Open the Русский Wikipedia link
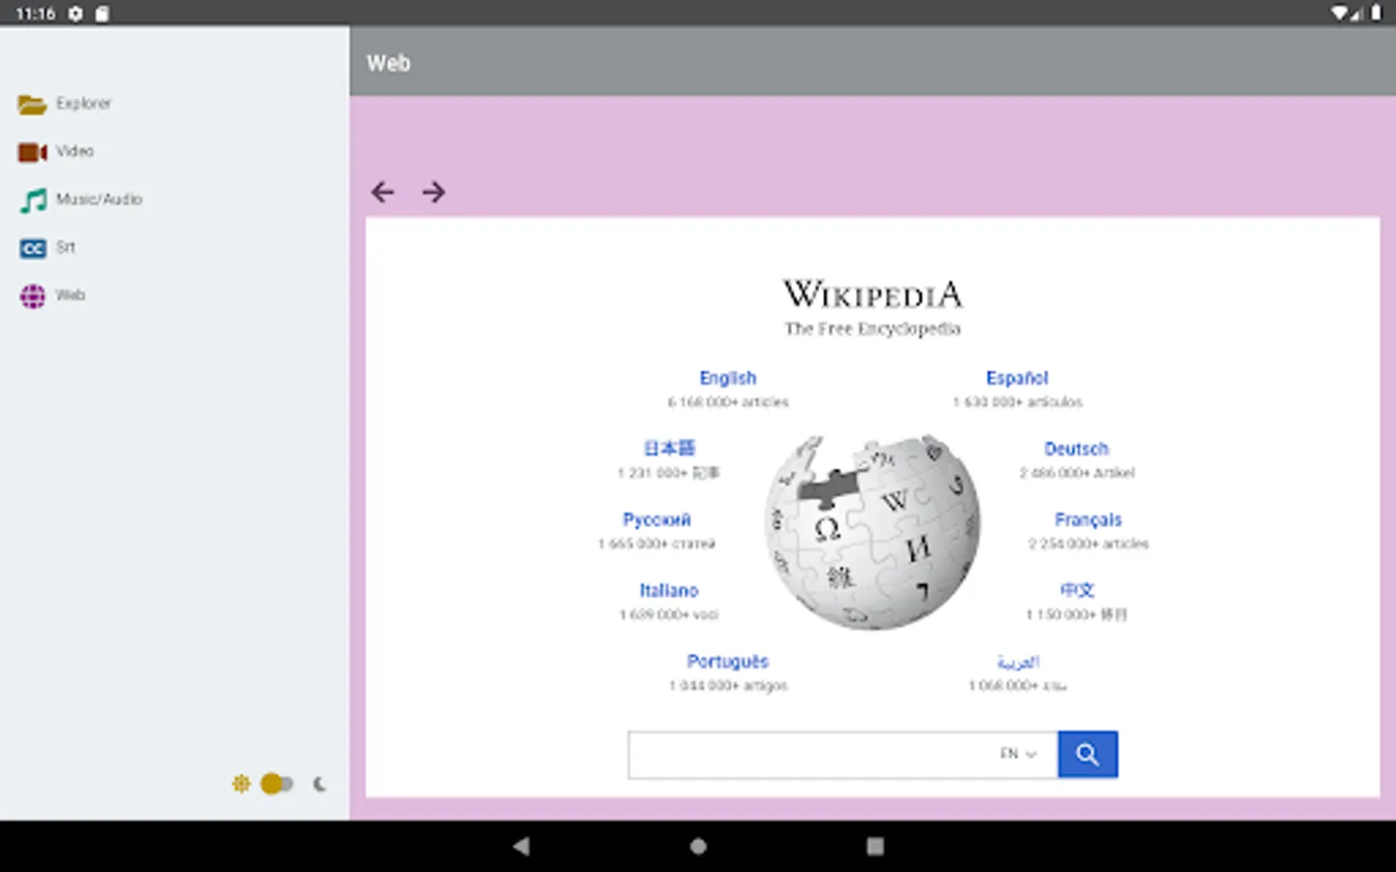 pos(656,519)
